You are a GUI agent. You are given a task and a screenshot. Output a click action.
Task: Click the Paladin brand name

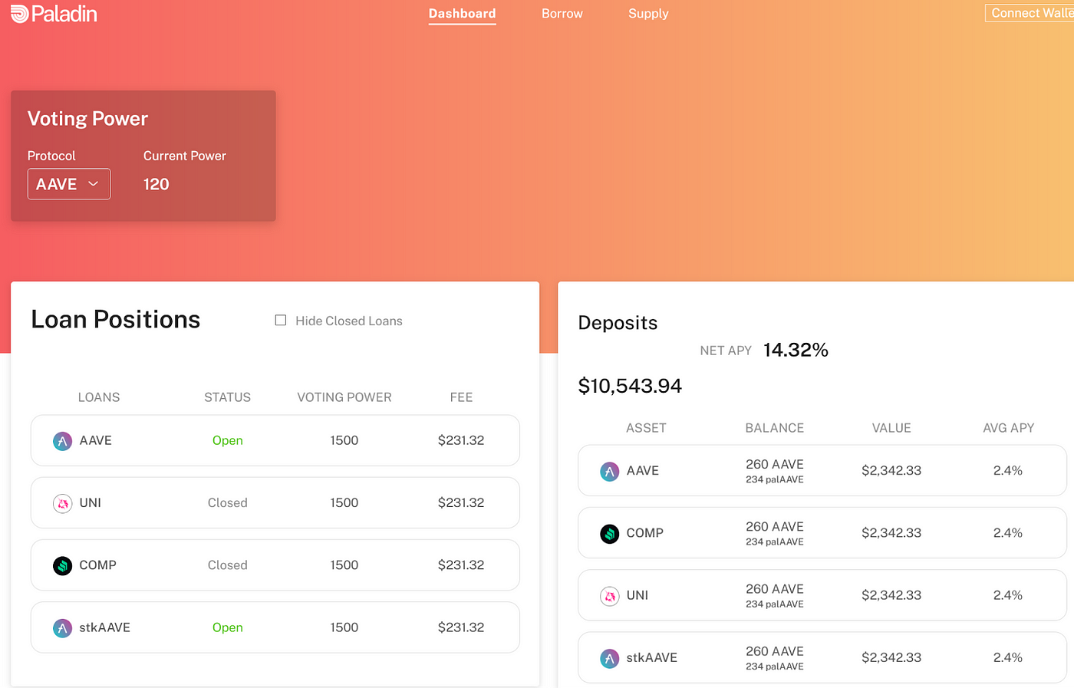click(64, 14)
